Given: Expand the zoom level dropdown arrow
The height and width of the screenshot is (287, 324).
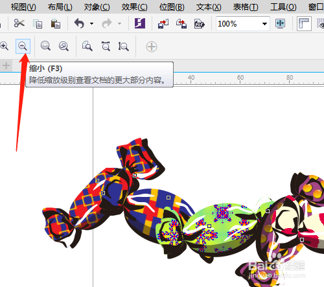Looking at the screenshot, I should point(264,24).
